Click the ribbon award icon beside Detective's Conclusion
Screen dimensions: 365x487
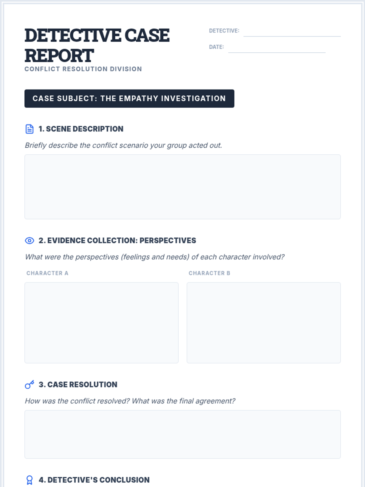(x=30, y=480)
